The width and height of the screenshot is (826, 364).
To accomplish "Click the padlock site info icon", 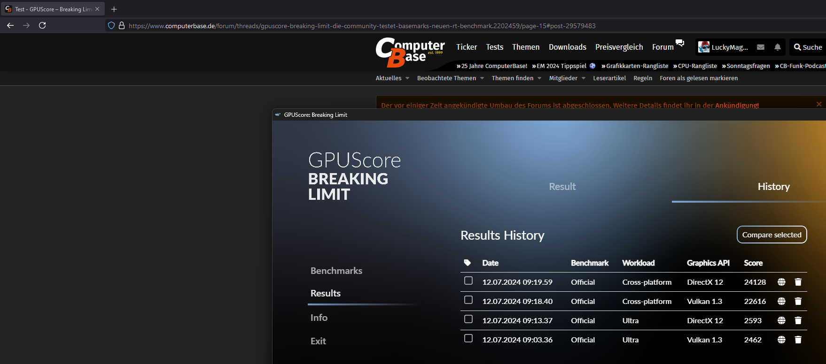I will click(x=122, y=26).
